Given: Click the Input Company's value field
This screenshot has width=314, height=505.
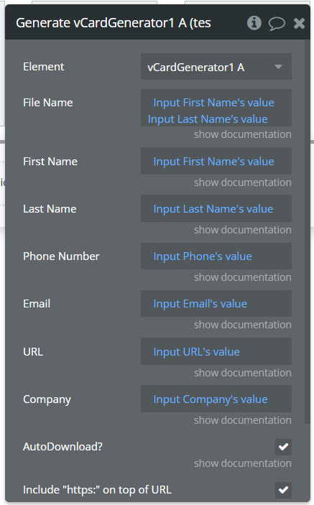Looking at the screenshot, I should pyautogui.click(x=216, y=399).
